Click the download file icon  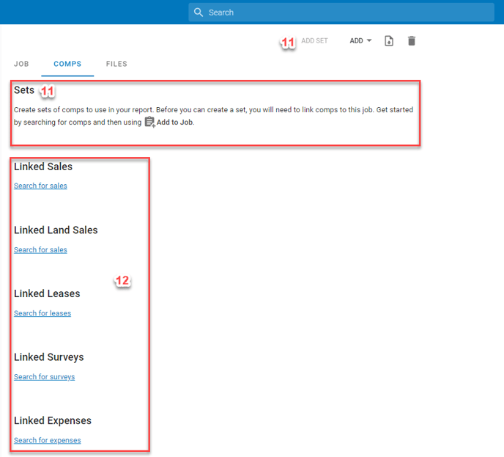coord(389,41)
